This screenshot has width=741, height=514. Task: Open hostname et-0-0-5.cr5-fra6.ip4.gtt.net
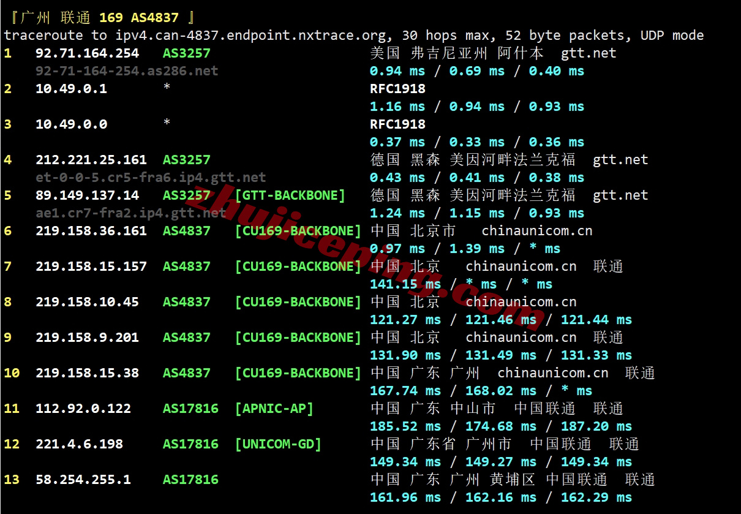pos(151,178)
